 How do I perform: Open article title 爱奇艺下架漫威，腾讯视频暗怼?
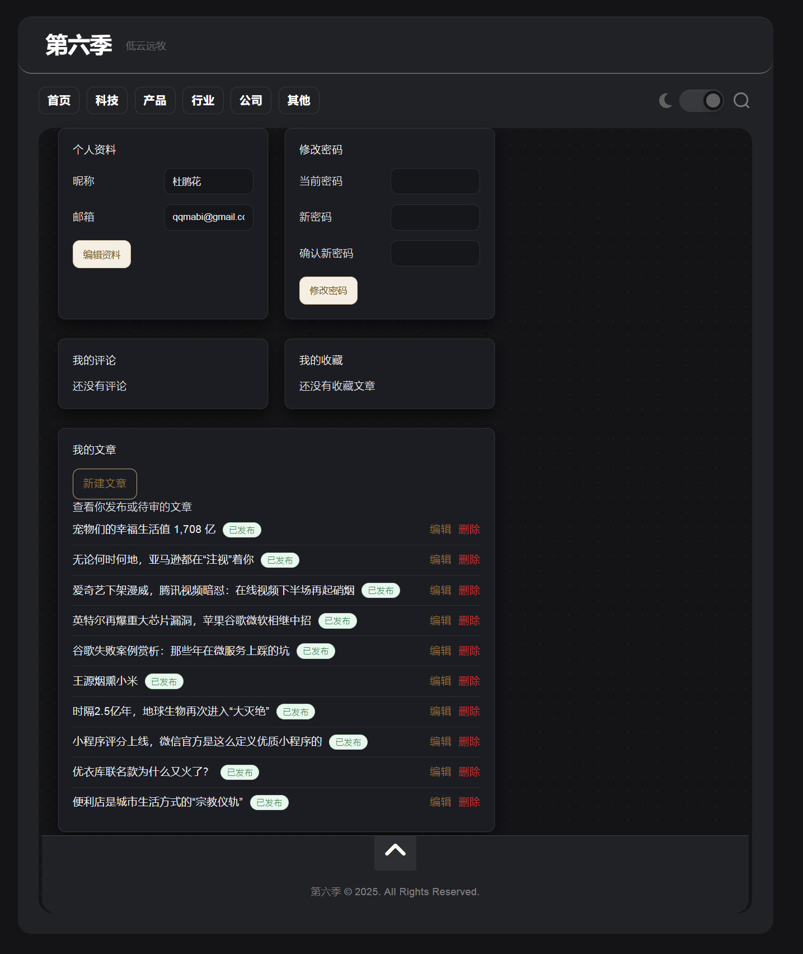214,590
